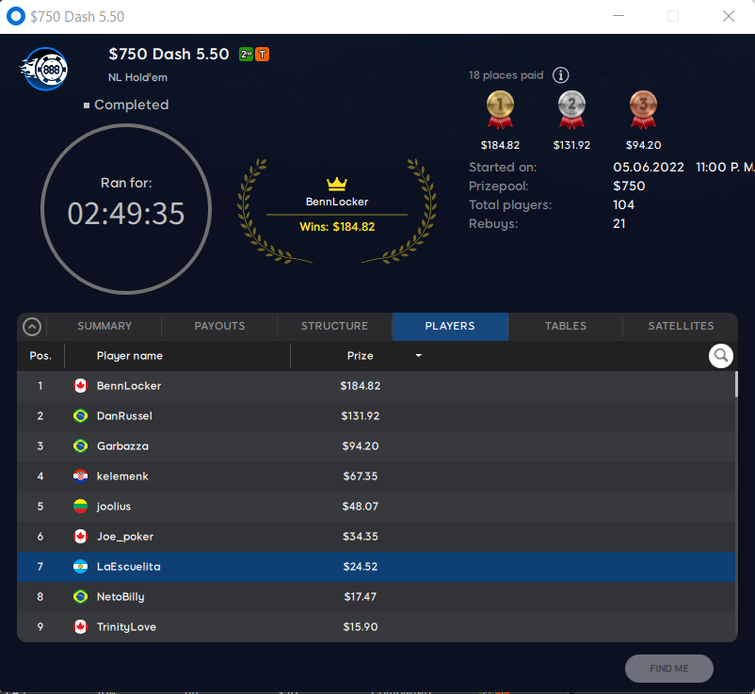Switch to the SUMMARY tab
This screenshot has width=755, height=694.
click(104, 326)
